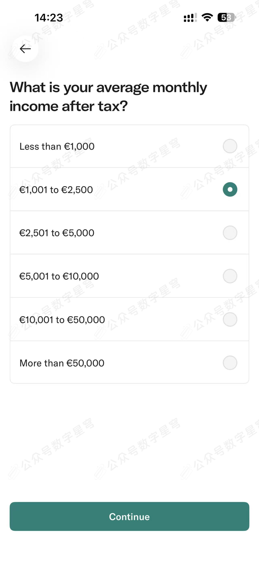259x561 pixels.
Task: Select the 'More than €50,000' radio button
Action: pos(230,363)
